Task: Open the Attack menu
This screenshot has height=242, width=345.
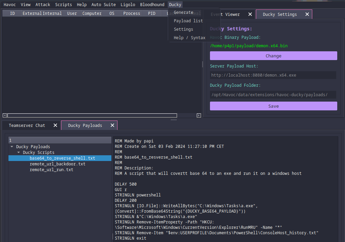Action: (x=43, y=5)
